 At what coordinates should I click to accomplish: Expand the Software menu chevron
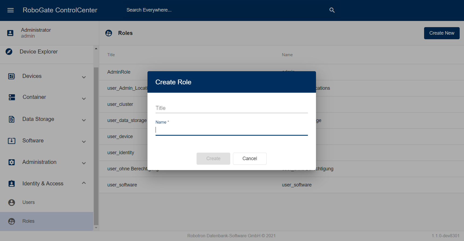[x=84, y=142]
